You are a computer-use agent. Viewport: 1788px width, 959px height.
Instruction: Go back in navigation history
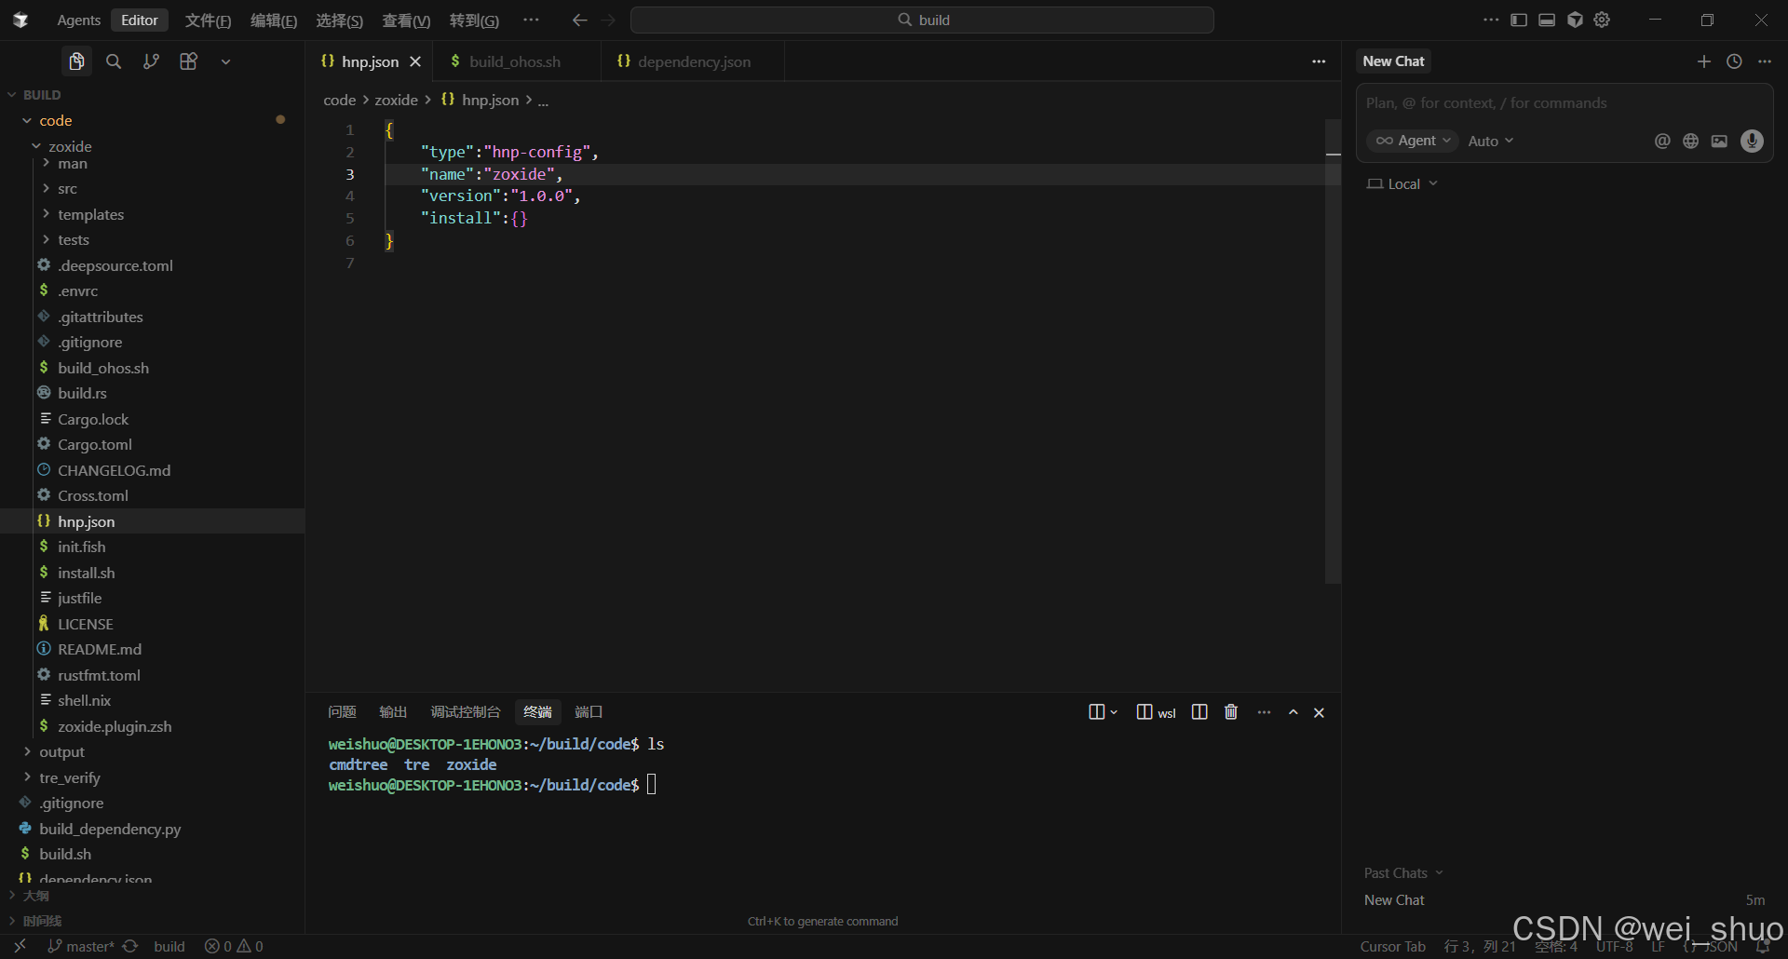[579, 20]
